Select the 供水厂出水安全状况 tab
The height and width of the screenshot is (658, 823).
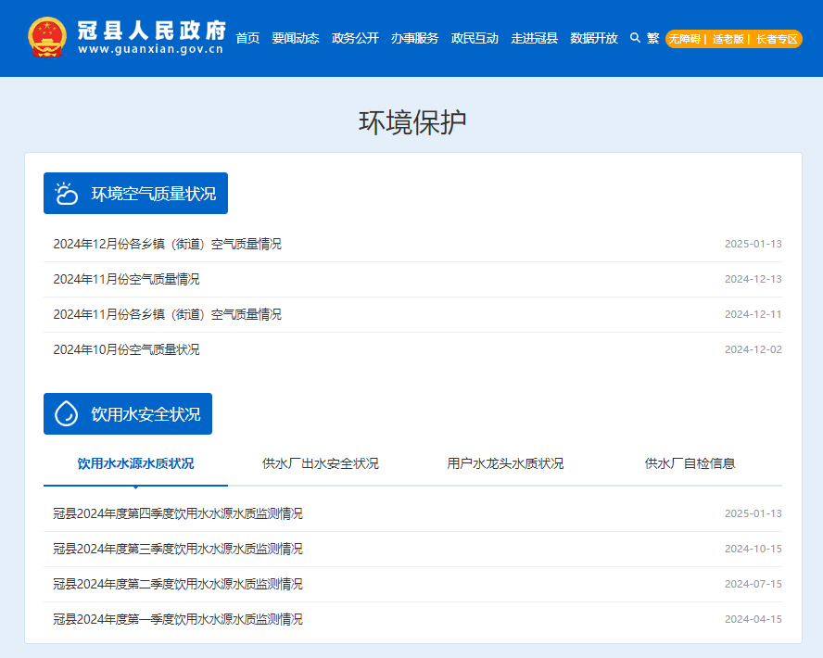click(320, 463)
